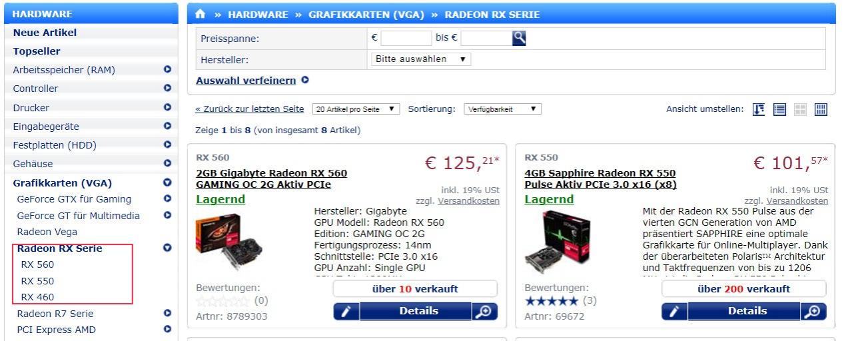Switch to the grid view layout icon

click(x=801, y=110)
